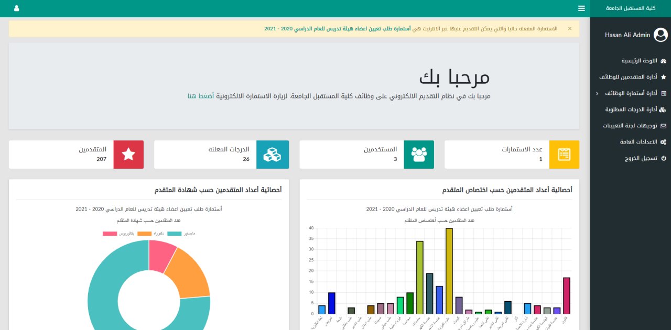Click the tall light-green bar reaching 34
Viewport: 671px width, 330px height.
point(419,278)
